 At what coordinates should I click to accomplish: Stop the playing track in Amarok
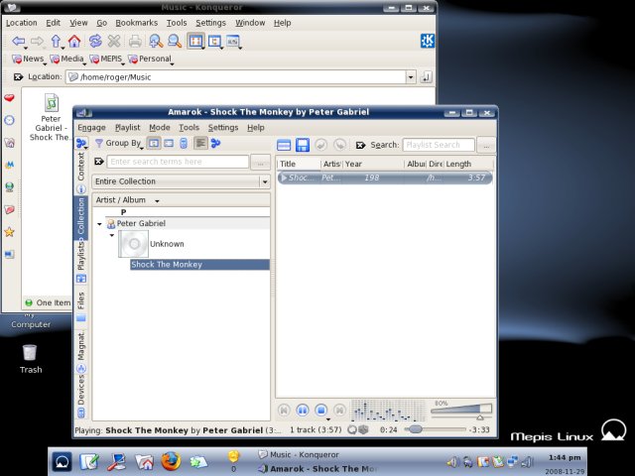tap(320, 410)
